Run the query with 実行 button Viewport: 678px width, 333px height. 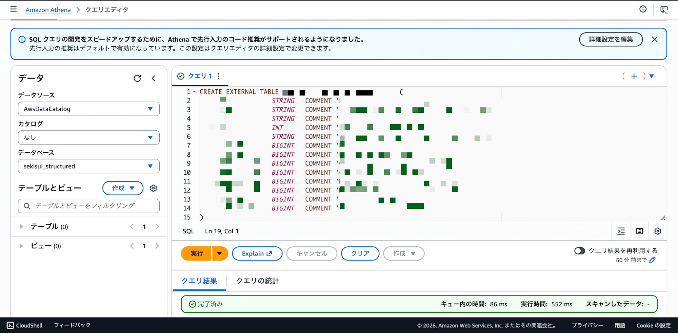pos(196,253)
